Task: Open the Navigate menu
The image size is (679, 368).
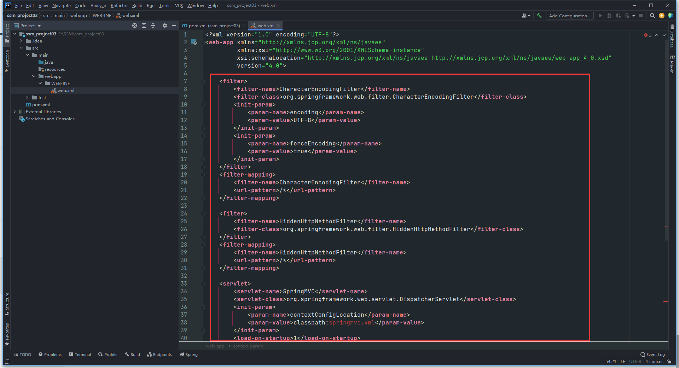Action: tap(62, 5)
